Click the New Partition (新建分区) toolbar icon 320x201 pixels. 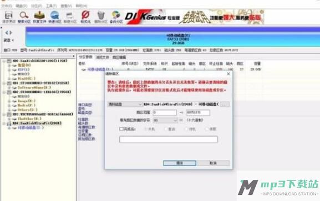click(x=70, y=16)
